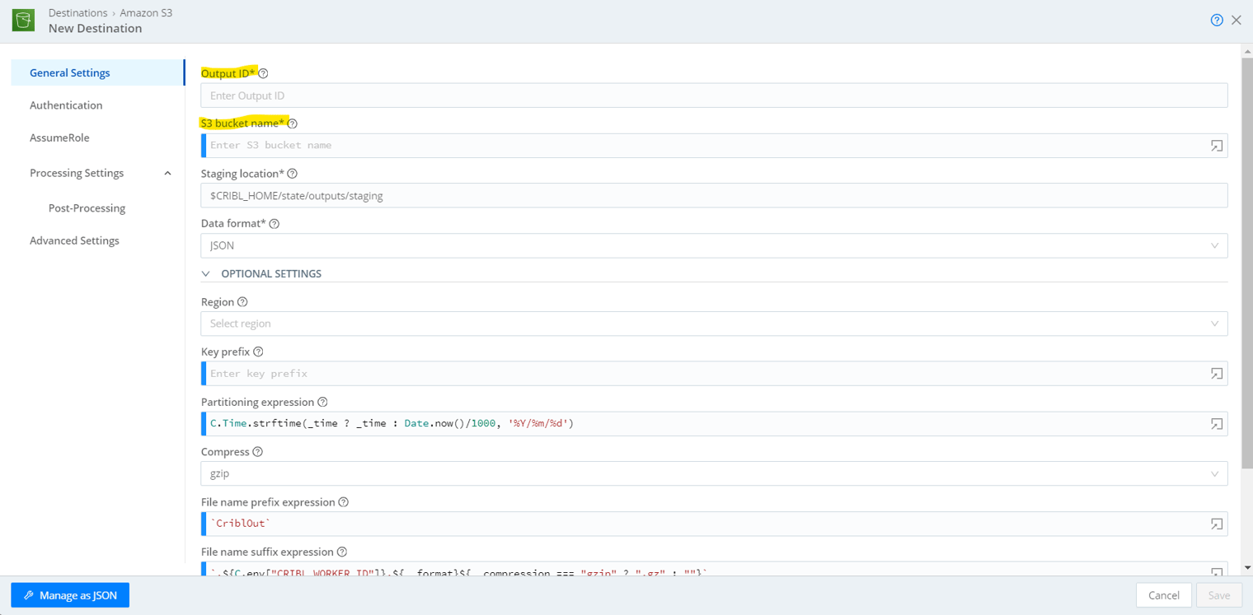Click the help icon beside Output ID
The image size is (1253, 615).
[x=264, y=74]
